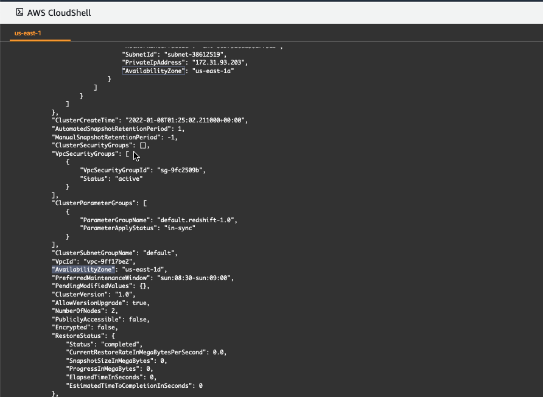Screen dimensions: 543x397
Task: Click the AWS CloudShell title text
Action: pyautogui.click(x=59, y=13)
